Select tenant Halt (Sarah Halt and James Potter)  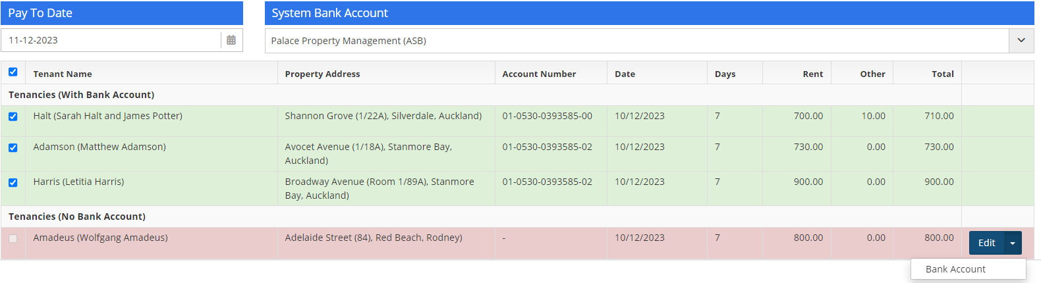click(108, 116)
